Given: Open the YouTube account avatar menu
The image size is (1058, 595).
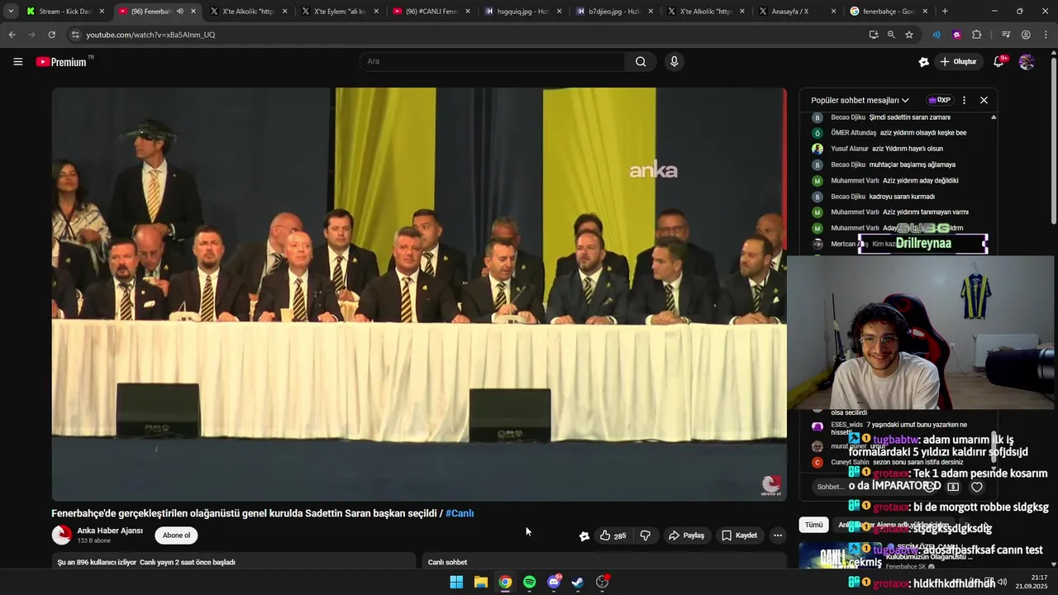Looking at the screenshot, I should (x=1027, y=61).
